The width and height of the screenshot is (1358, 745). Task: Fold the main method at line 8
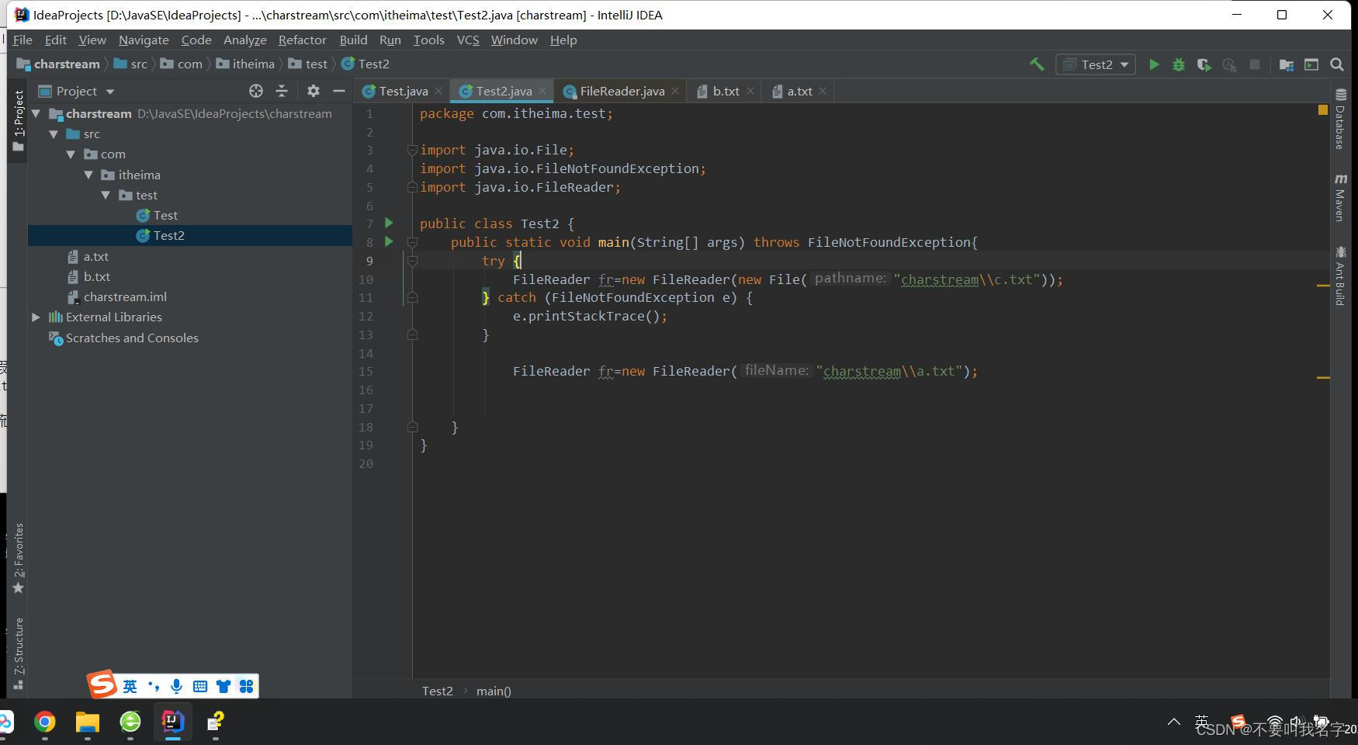pyautogui.click(x=413, y=242)
